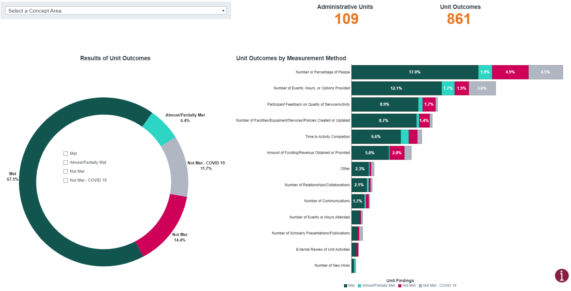Click the Number of New Hires label
The height and width of the screenshot is (291, 571).
(x=332, y=266)
